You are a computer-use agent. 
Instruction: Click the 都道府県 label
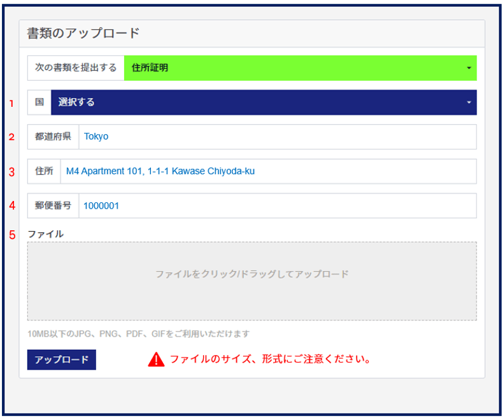coord(53,137)
